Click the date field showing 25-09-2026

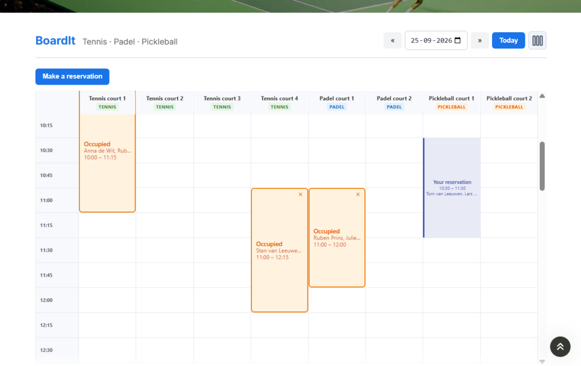coord(436,40)
